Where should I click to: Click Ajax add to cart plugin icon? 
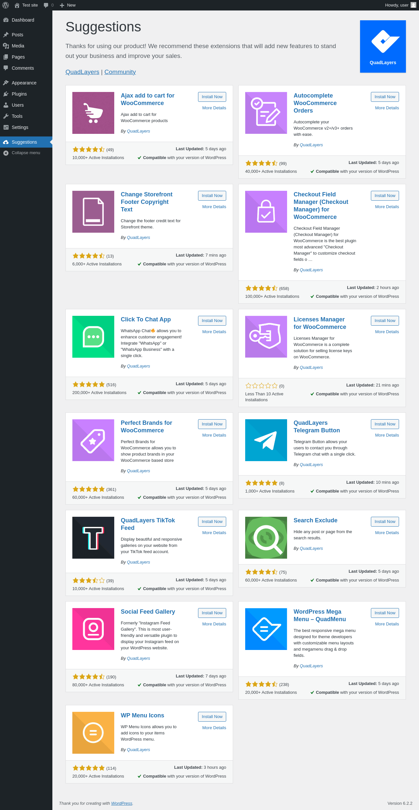point(93,113)
